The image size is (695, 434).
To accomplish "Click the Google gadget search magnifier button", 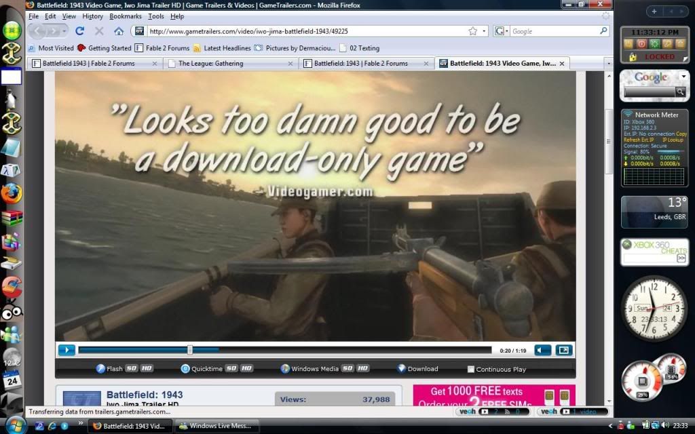I will click(x=680, y=92).
